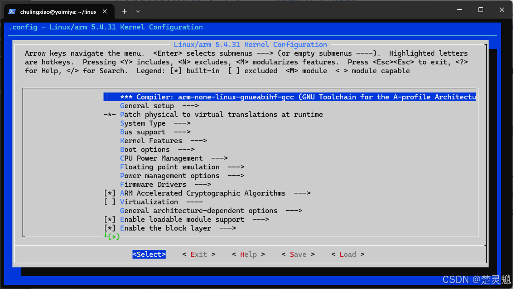Image resolution: width=513 pixels, height=289 pixels.
Task: Click the Select button
Action: (x=149, y=254)
